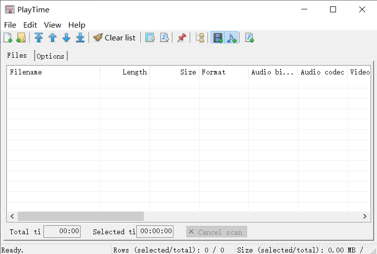This screenshot has width=377, height=254.
Task: Click Clear list in the toolbar
Action: [x=115, y=37]
